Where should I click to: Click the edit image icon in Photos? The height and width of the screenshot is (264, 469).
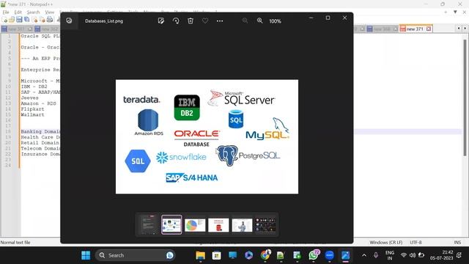coord(161,21)
